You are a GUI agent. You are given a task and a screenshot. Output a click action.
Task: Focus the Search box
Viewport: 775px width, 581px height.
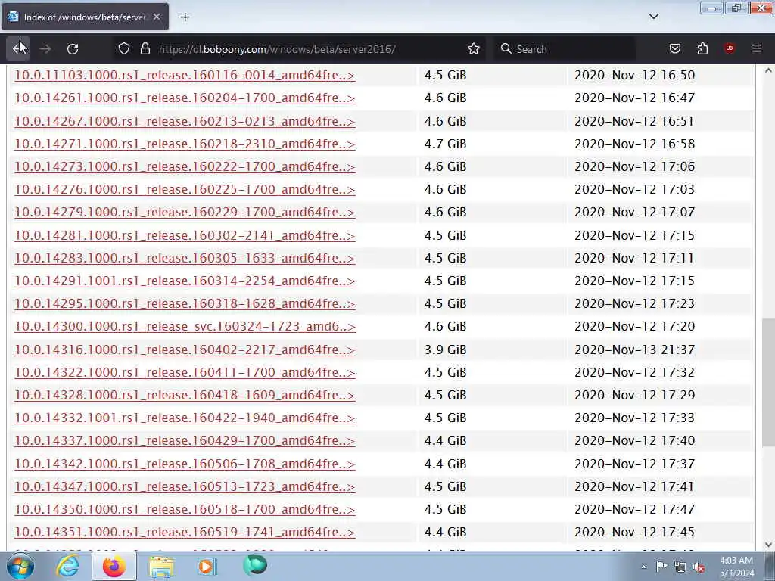[x=565, y=49]
